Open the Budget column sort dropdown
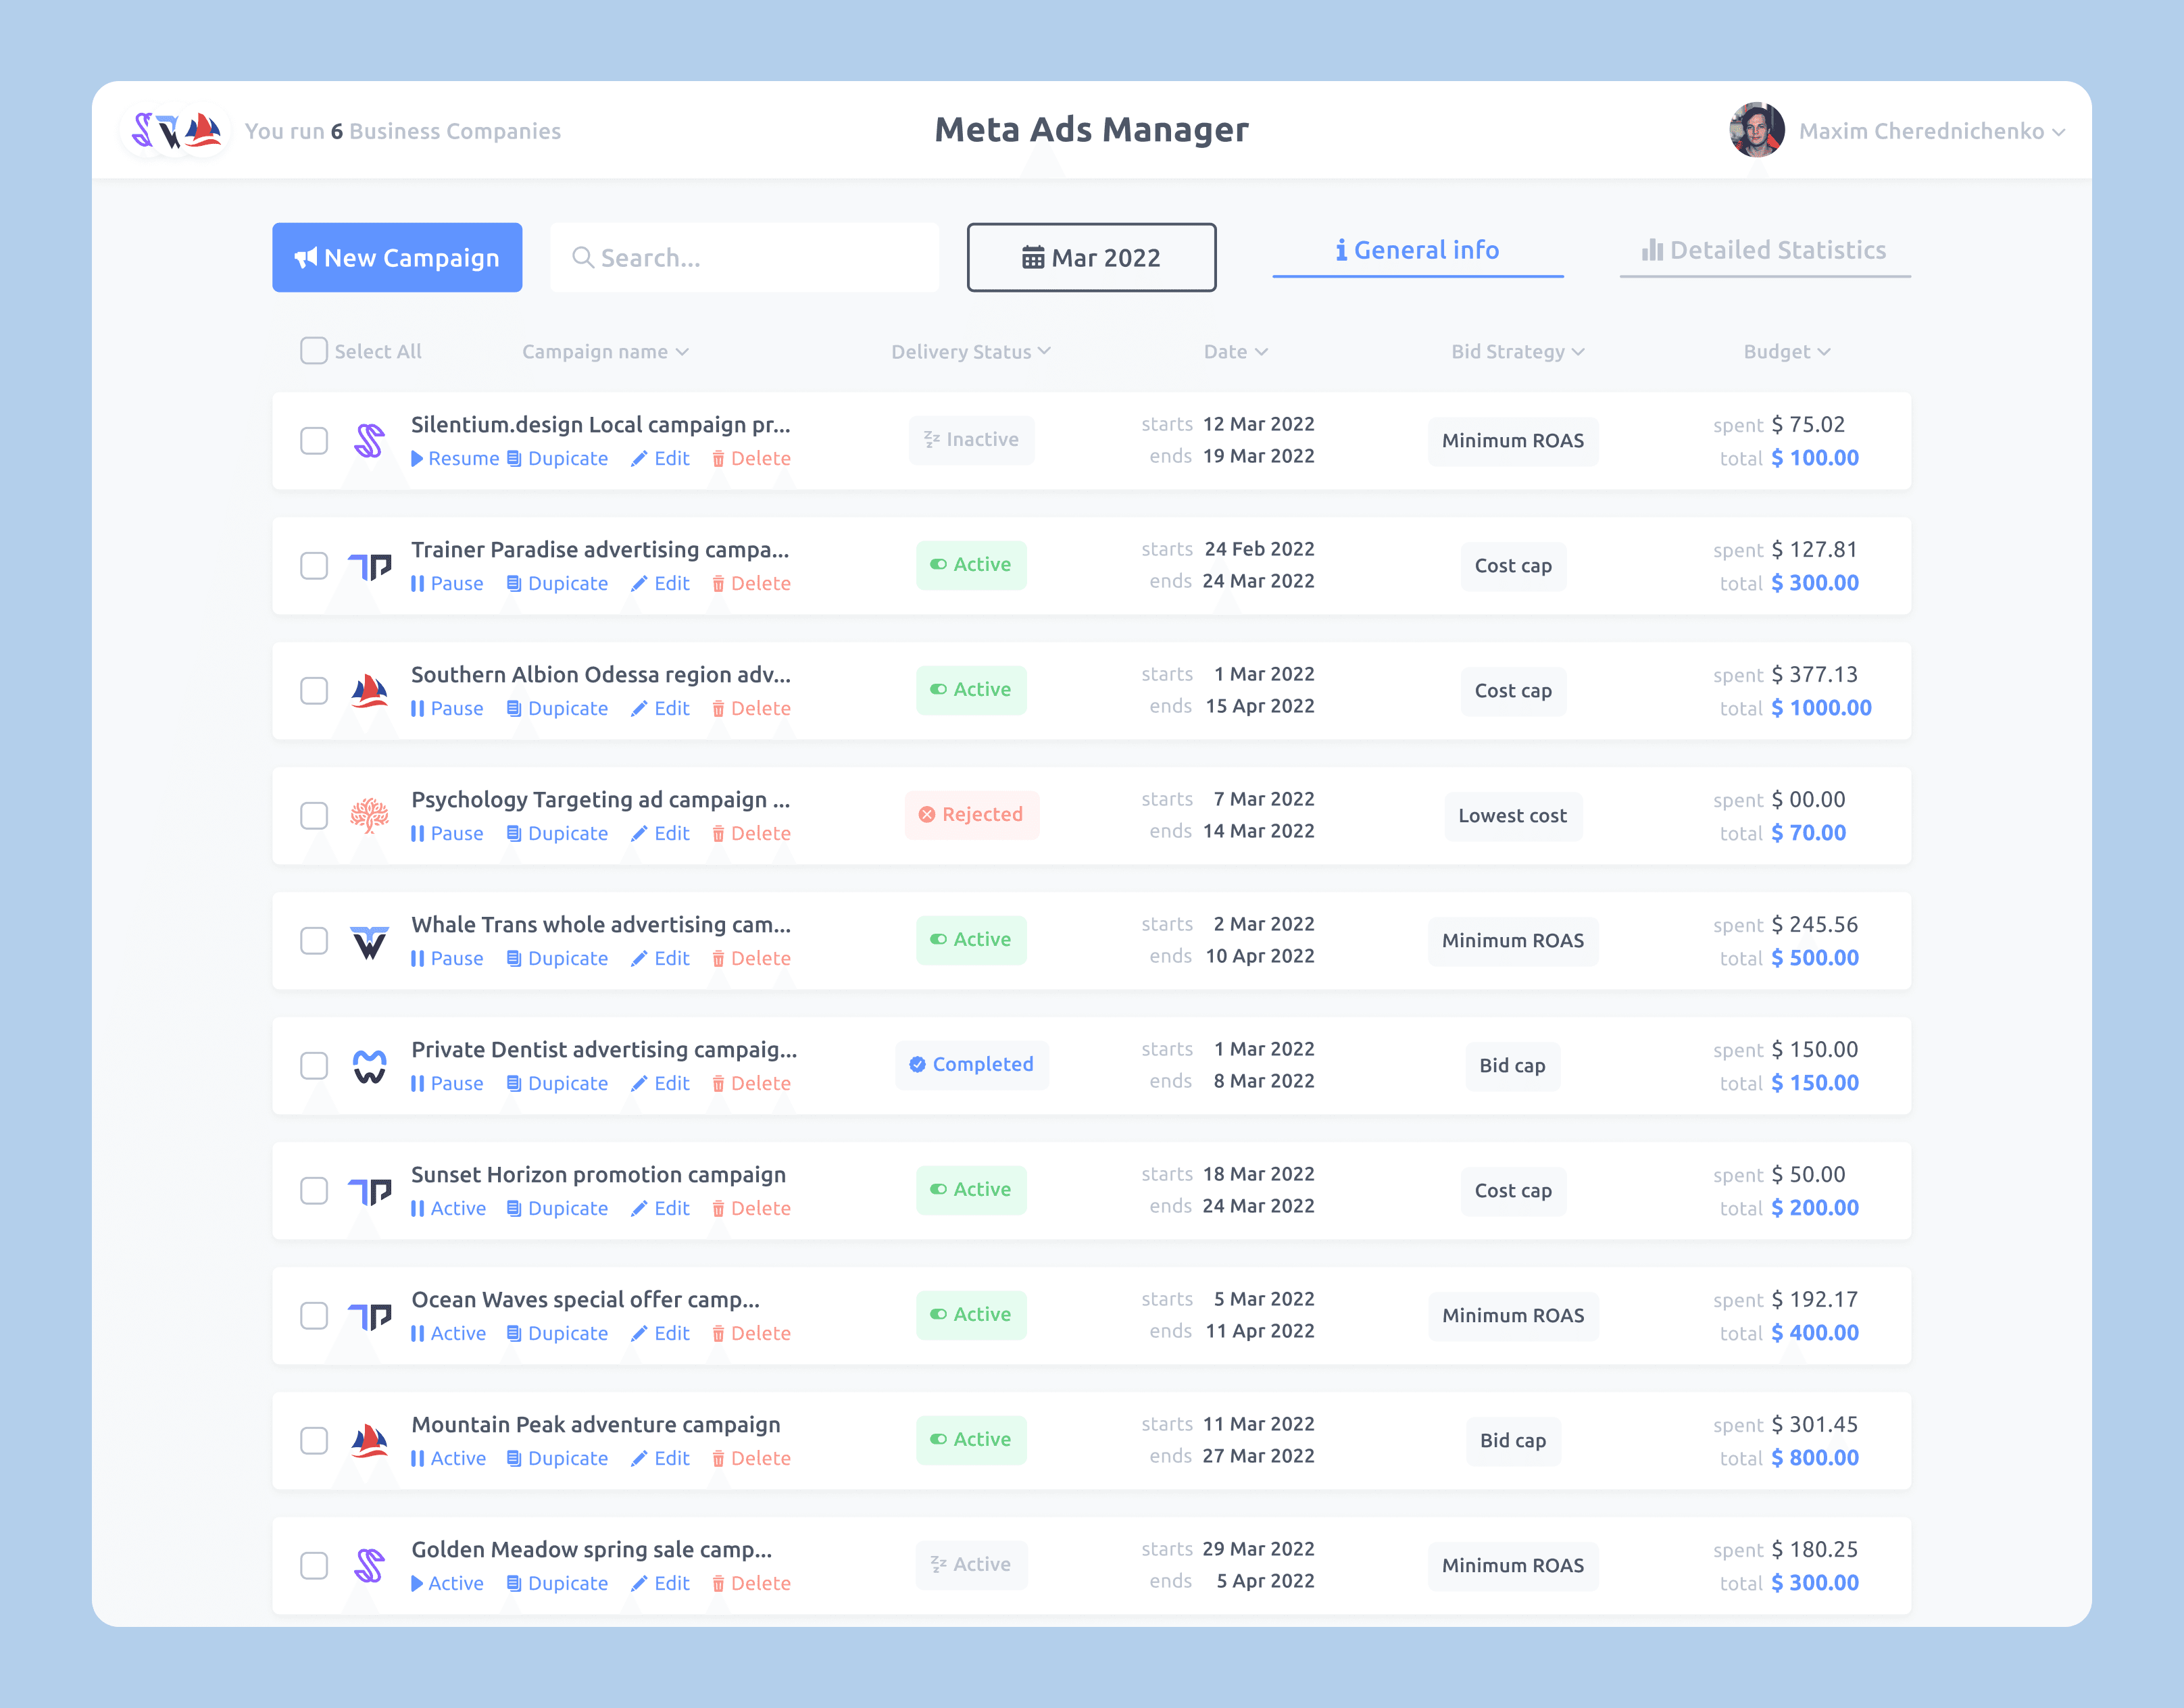 pyautogui.click(x=1787, y=351)
